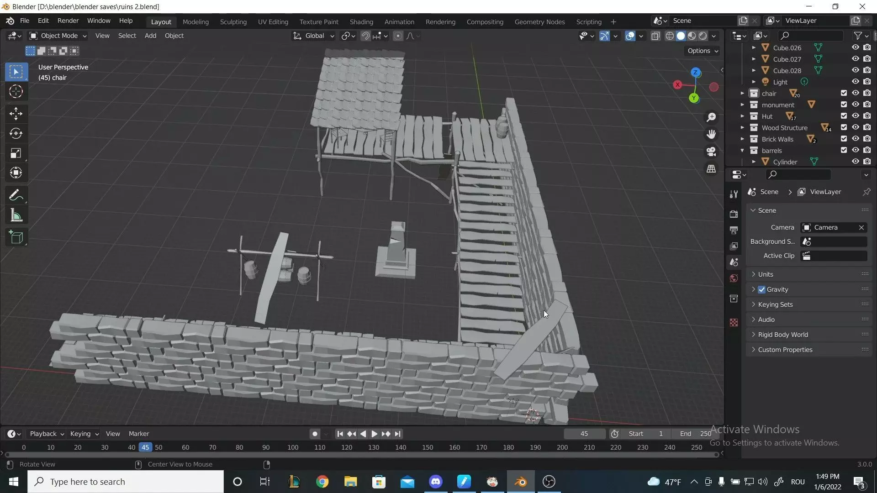Screen dimensions: 877x493
Task: Open the timeline Marker menu
Action: pos(139,434)
